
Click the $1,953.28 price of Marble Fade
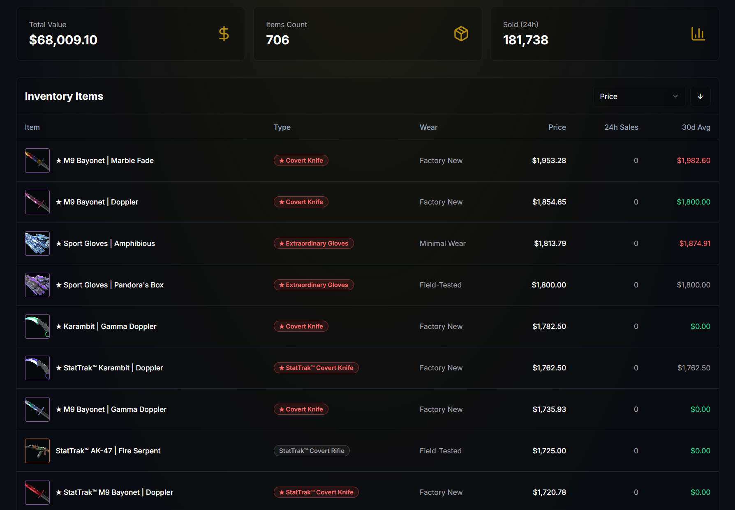pyautogui.click(x=549, y=161)
